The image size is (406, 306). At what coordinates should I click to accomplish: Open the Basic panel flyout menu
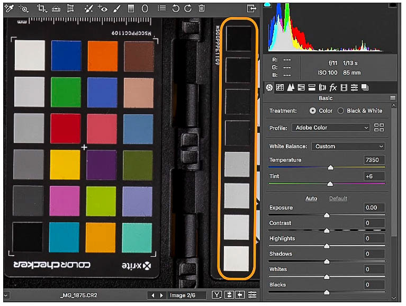click(x=393, y=98)
